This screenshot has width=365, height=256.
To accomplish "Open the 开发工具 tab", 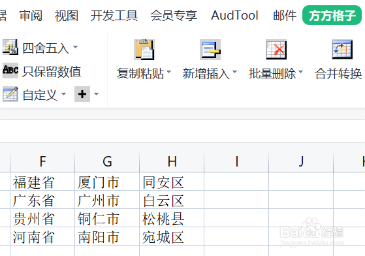I will coord(114,16).
